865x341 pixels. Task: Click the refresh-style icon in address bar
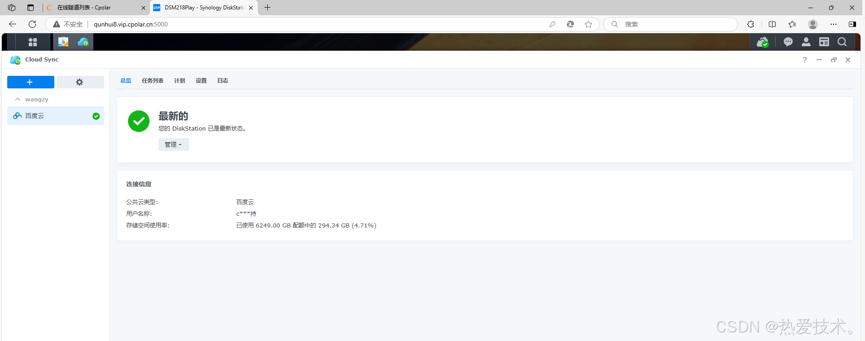[x=570, y=24]
